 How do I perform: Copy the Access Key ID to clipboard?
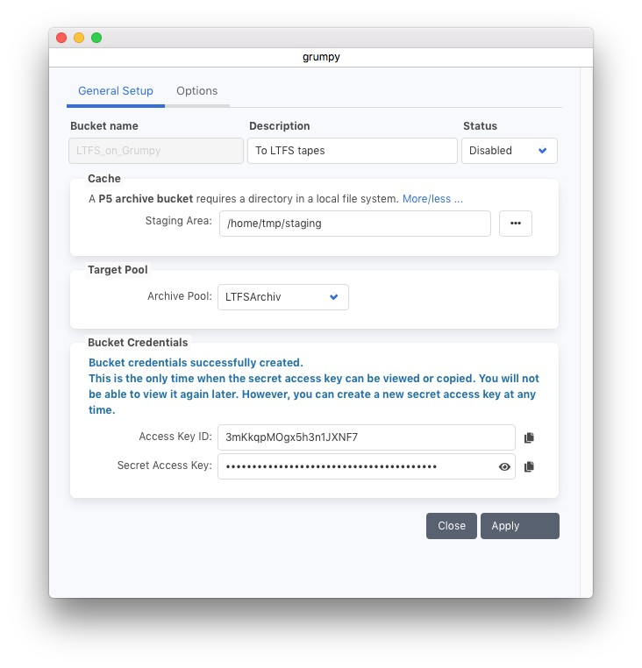coord(529,437)
